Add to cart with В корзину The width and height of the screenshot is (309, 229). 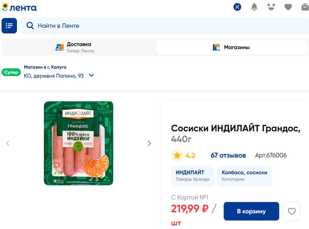(x=251, y=211)
